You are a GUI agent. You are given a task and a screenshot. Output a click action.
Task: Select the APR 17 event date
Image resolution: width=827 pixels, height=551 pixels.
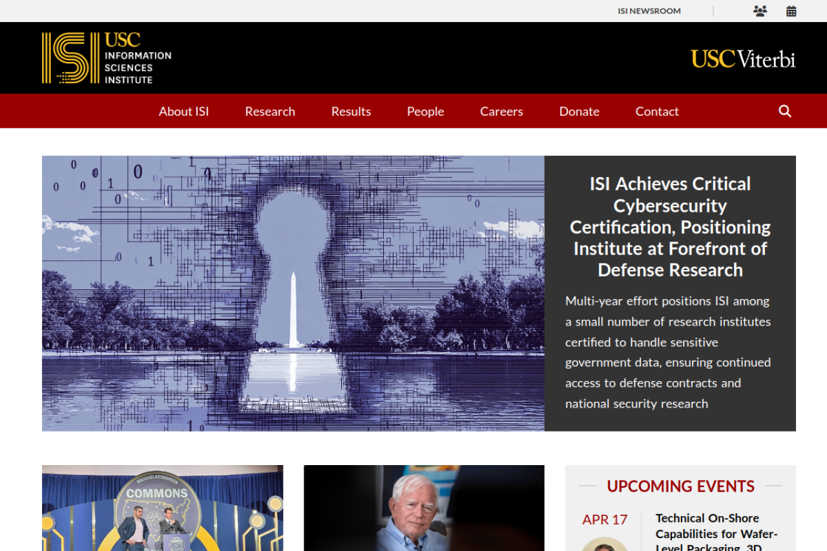click(x=605, y=519)
